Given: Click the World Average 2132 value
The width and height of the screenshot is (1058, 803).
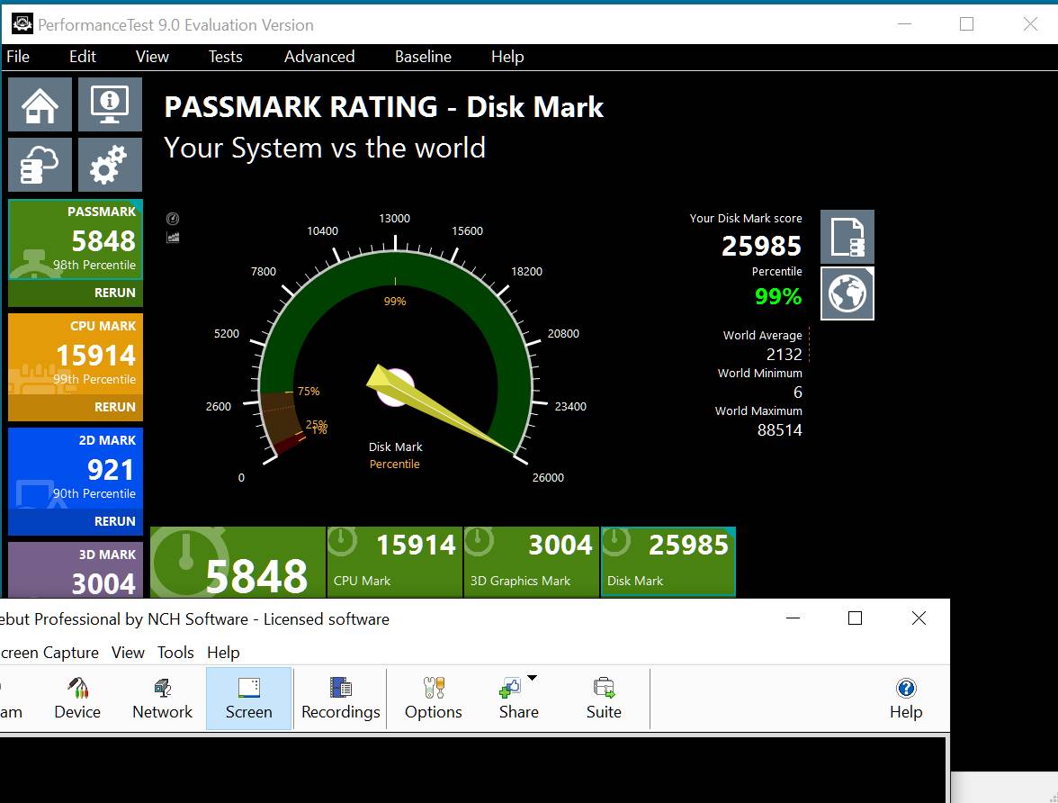Looking at the screenshot, I should tap(785, 354).
